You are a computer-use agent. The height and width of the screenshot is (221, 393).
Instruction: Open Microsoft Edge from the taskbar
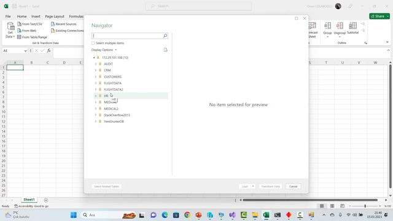click(165, 215)
